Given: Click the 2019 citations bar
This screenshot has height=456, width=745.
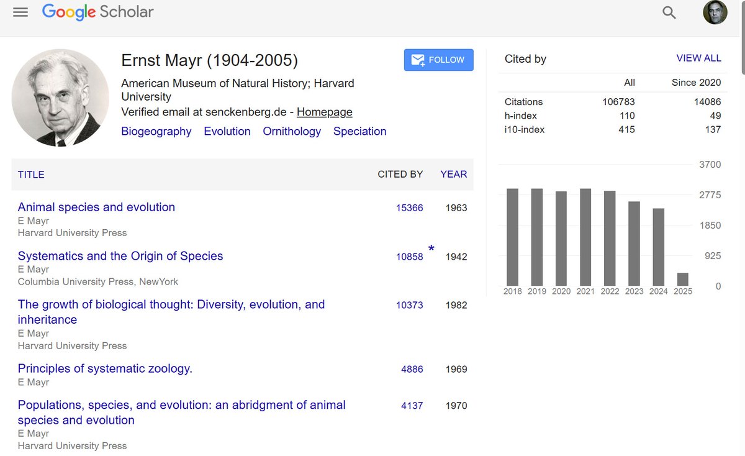Looking at the screenshot, I should tap(537, 237).
